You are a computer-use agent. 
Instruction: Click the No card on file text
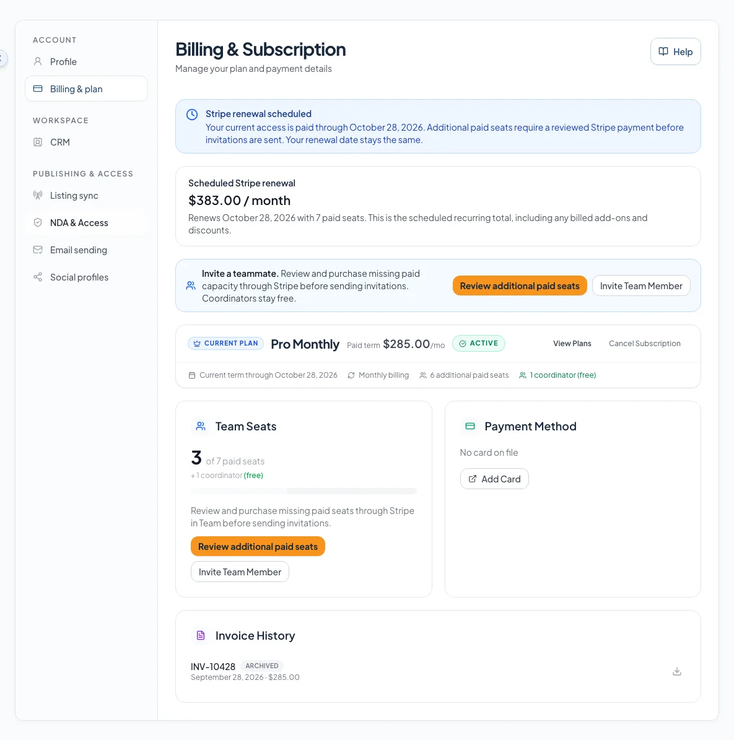click(489, 453)
